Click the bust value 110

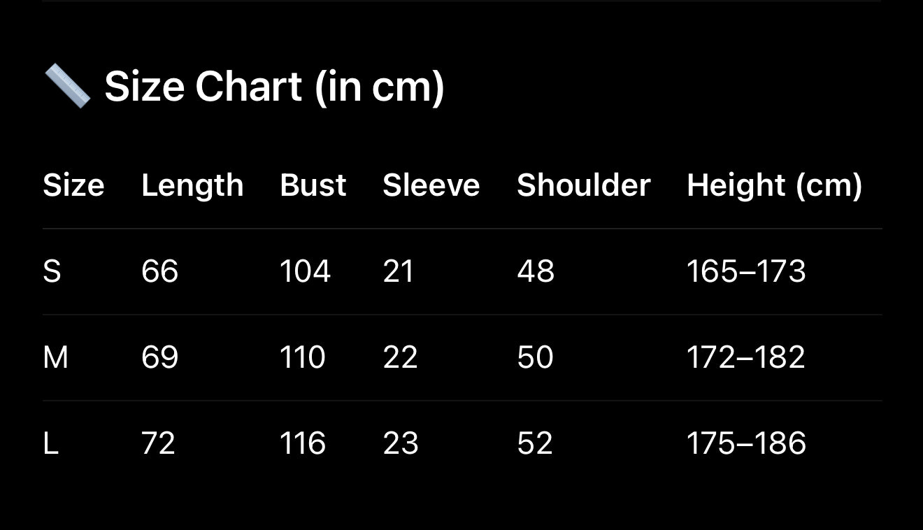[x=303, y=357]
